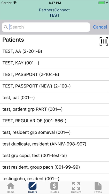Tap the barcode scanner icon
The image size is (109, 194).
click(104, 41)
